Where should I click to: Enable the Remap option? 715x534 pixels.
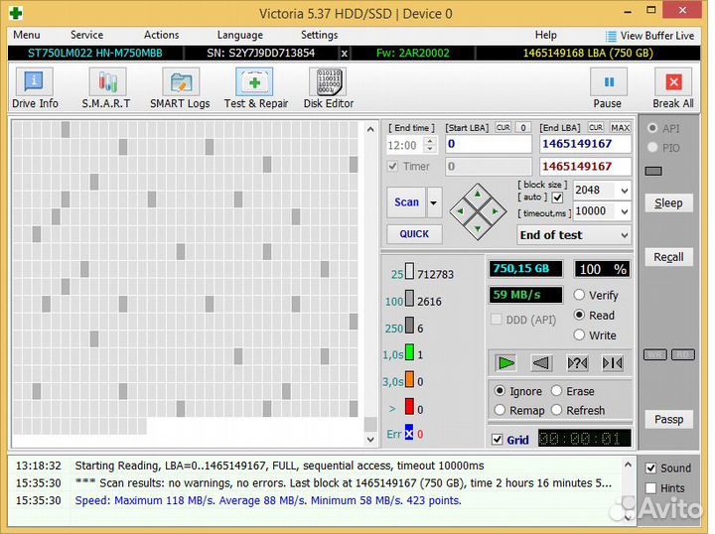pos(500,410)
